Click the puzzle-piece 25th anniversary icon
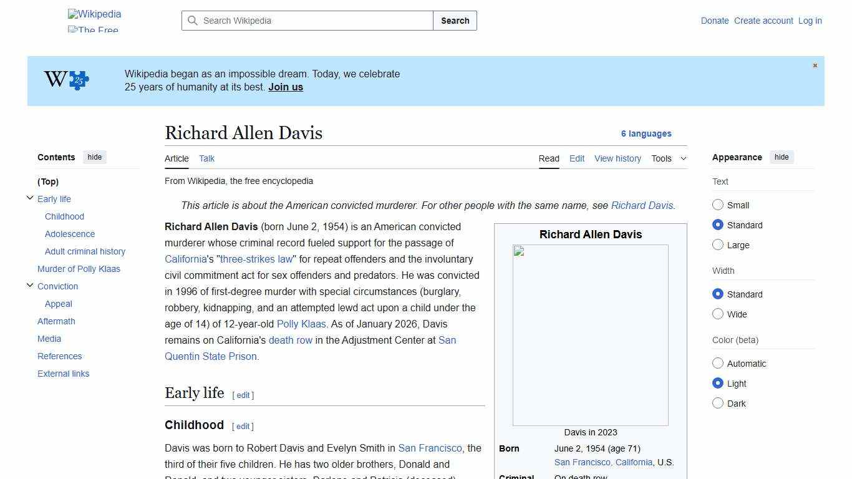The width and height of the screenshot is (852, 479). 77,80
